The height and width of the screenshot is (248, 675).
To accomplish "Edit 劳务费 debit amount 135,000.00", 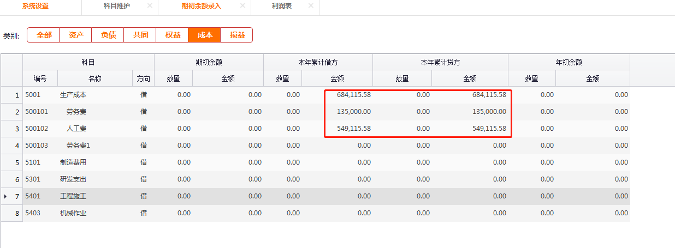I will coord(337,112).
